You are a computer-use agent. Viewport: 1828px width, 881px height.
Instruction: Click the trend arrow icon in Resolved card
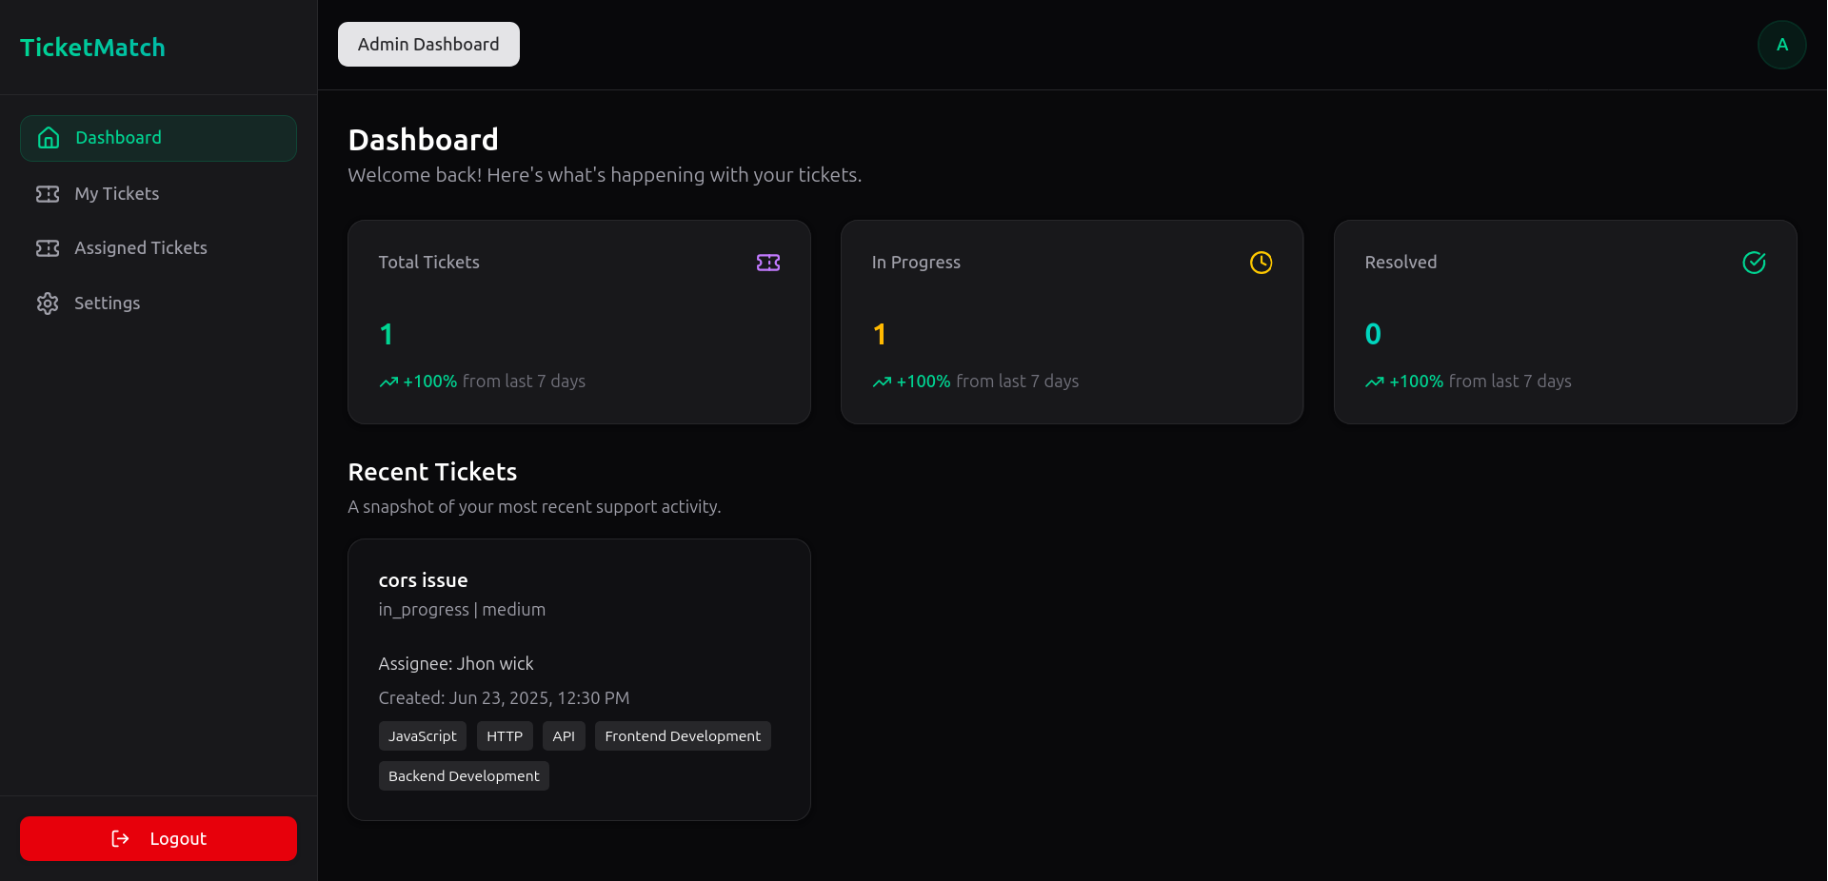[x=1375, y=382]
